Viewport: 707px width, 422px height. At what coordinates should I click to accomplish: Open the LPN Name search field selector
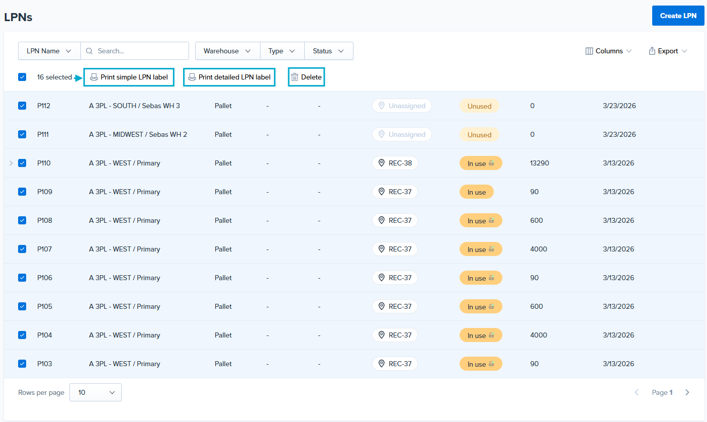[x=49, y=51]
